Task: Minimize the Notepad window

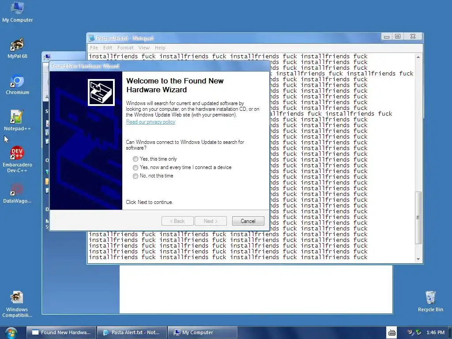Action: [387, 36]
